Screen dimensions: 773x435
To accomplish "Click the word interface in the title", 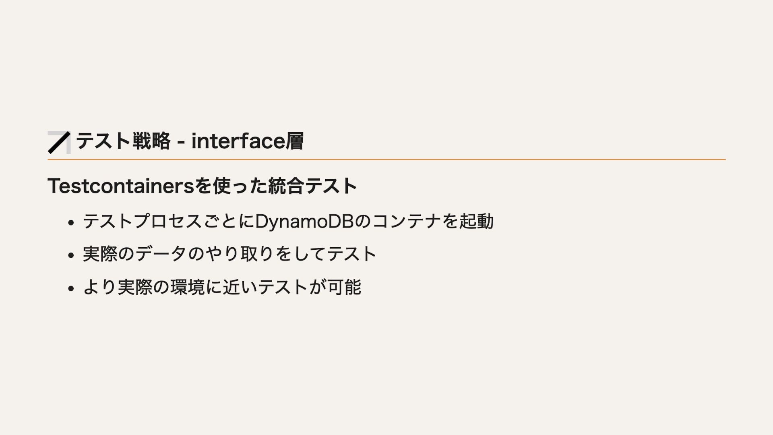I will coord(238,141).
